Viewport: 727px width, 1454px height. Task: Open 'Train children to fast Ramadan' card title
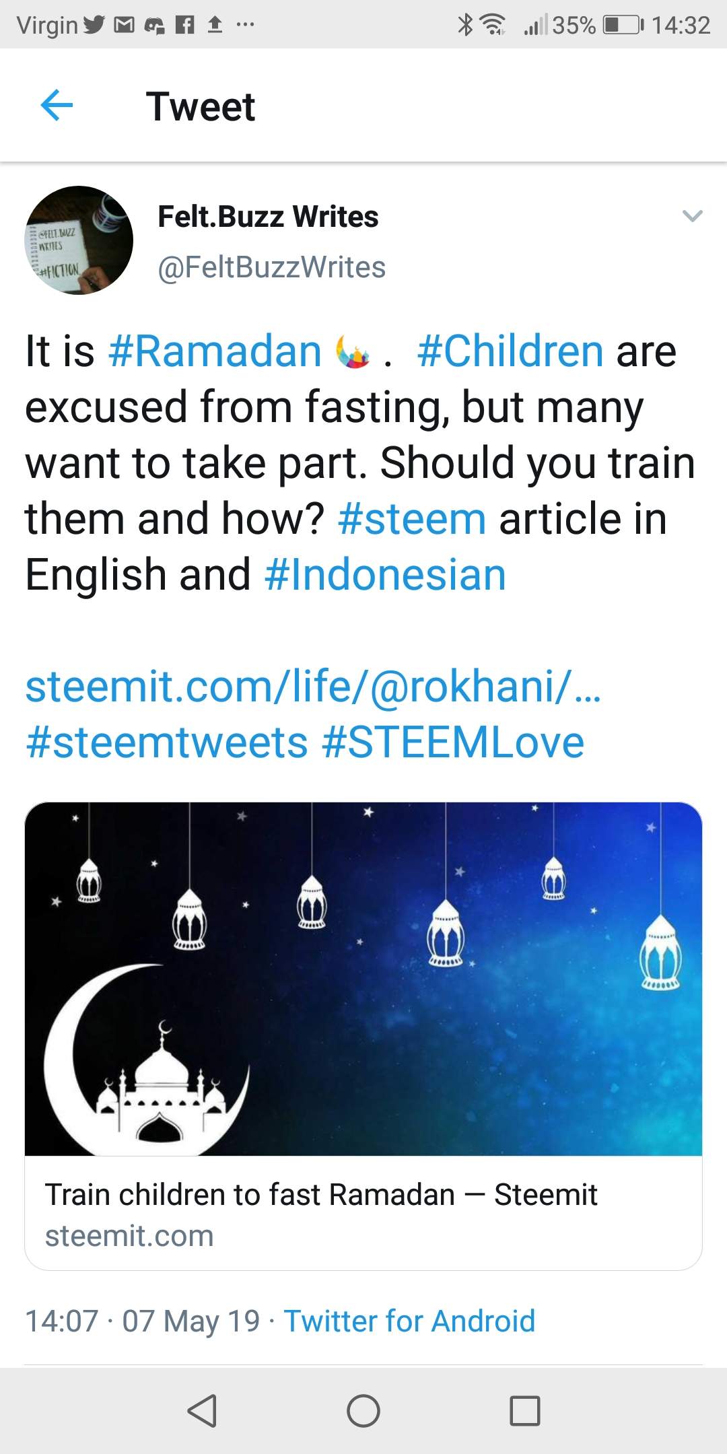point(321,1195)
